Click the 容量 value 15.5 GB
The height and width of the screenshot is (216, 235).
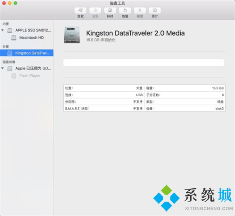218,88
